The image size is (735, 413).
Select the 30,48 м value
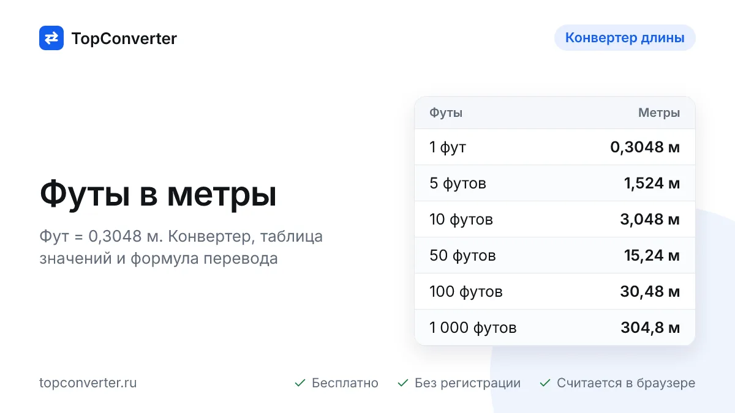[x=650, y=291]
